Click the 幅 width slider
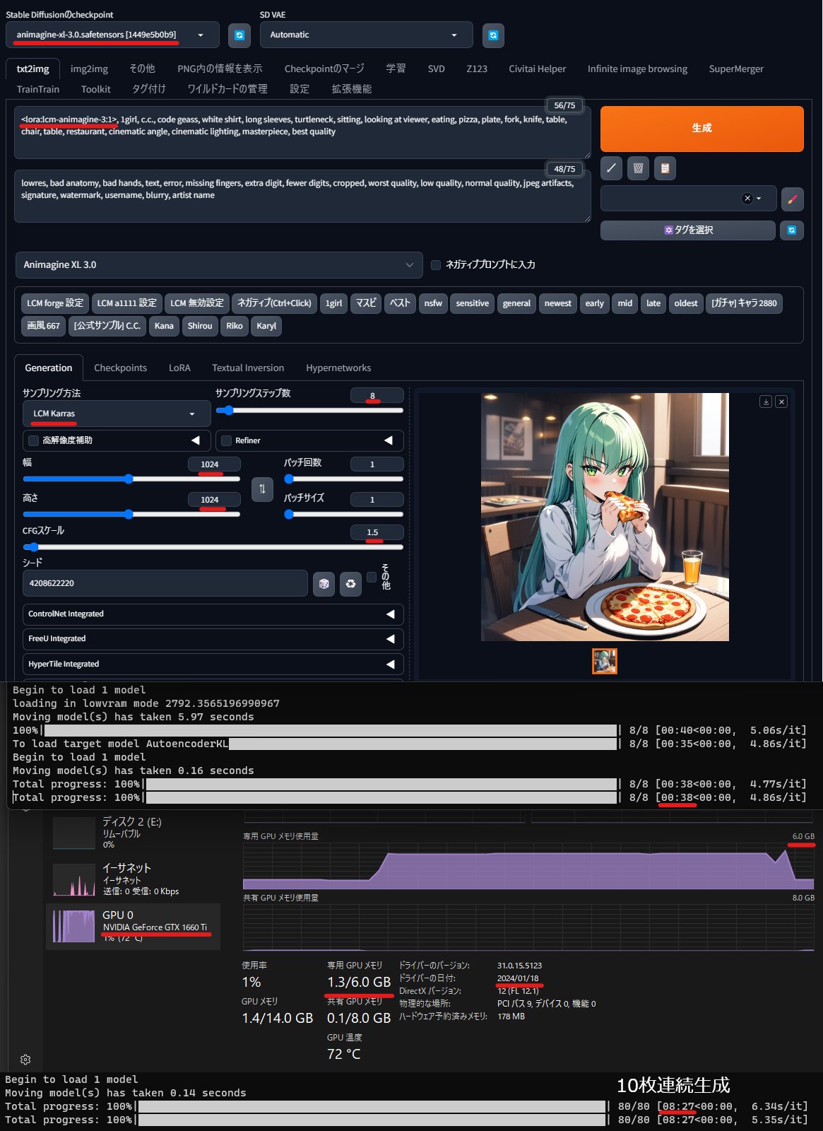 point(131,479)
